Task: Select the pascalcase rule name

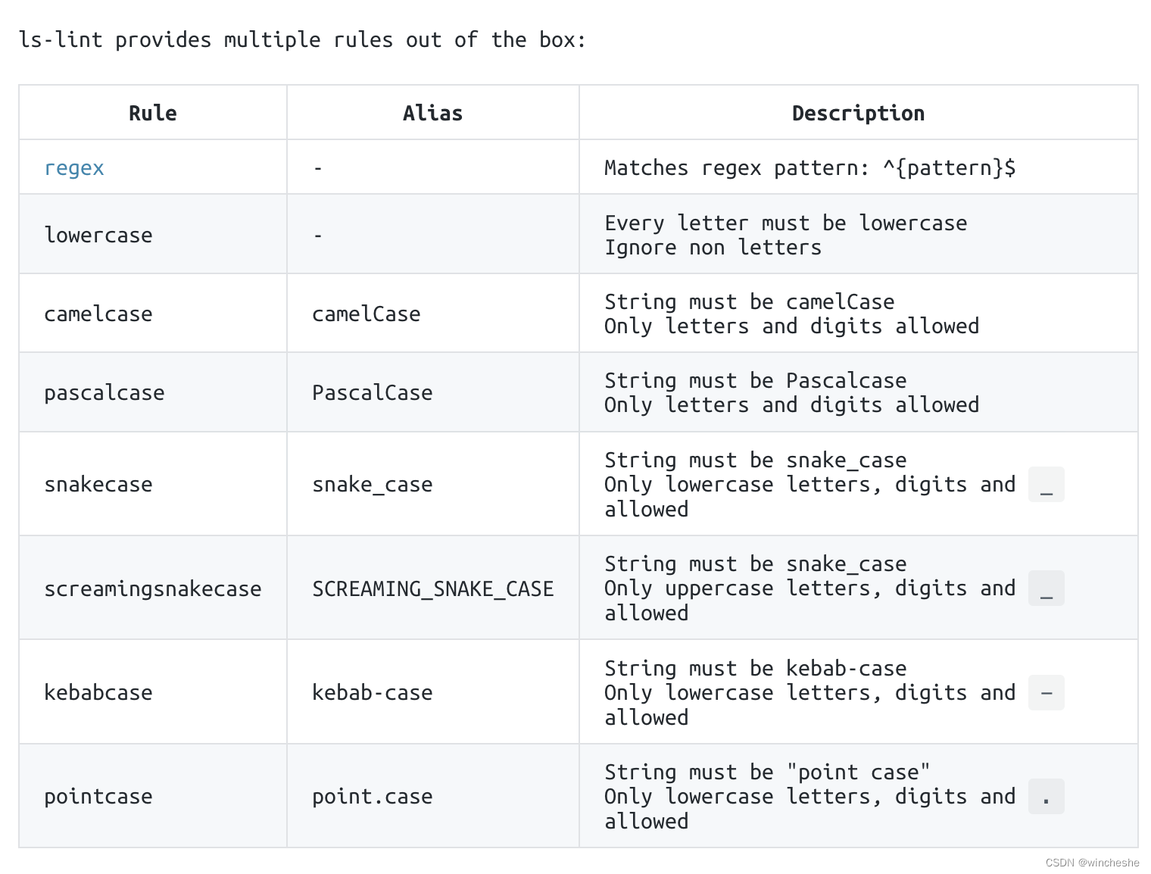Action: (104, 393)
